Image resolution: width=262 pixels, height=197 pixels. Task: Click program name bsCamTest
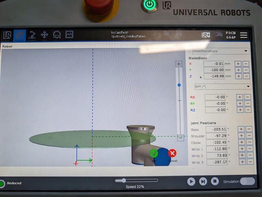point(120,33)
